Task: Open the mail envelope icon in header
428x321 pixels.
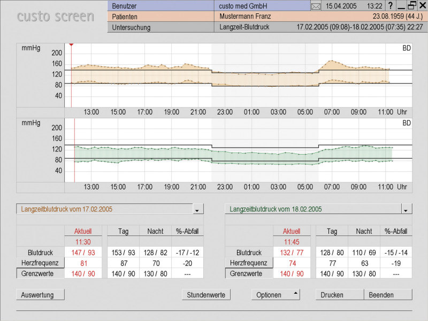Action: (316, 6)
